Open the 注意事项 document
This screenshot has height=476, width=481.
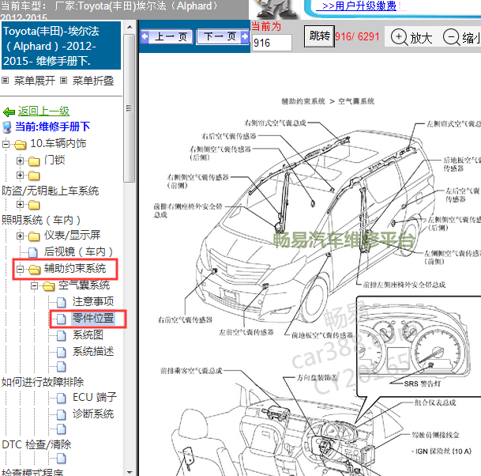(x=92, y=301)
